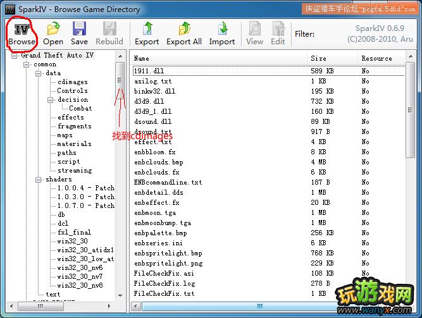Sort the file list by the Size column
This screenshot has width=422, height=318.
pos(332,58)
